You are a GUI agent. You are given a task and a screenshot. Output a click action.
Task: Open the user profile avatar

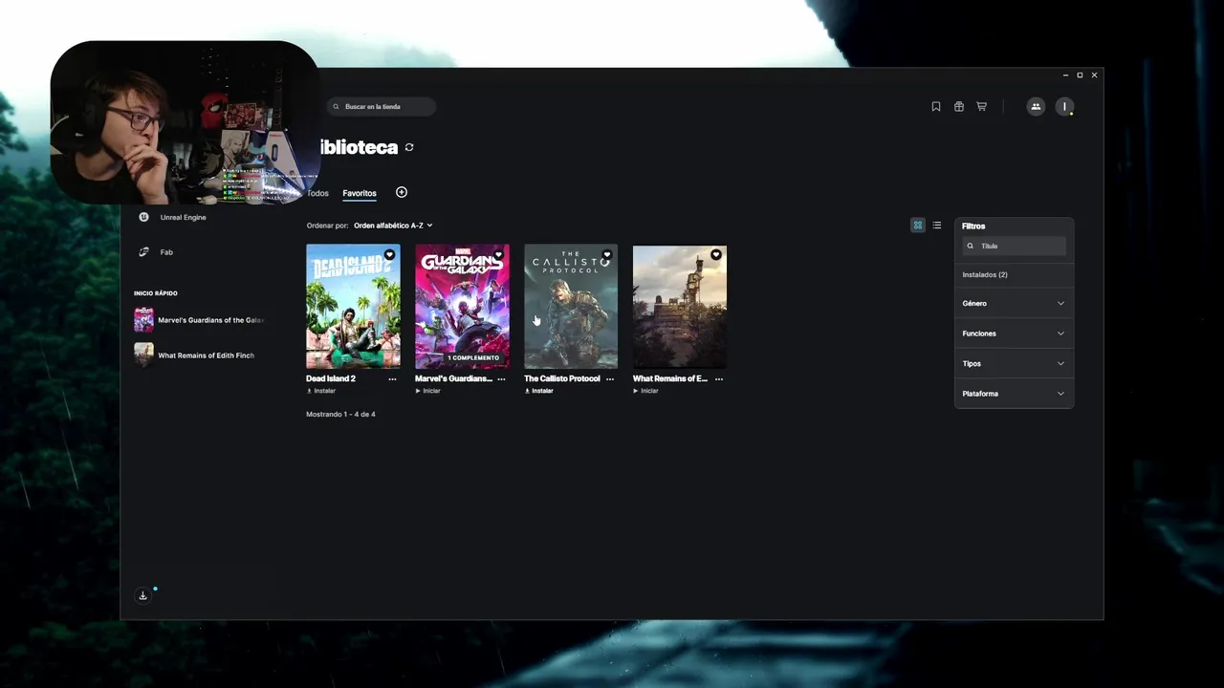click(1064, 107)
